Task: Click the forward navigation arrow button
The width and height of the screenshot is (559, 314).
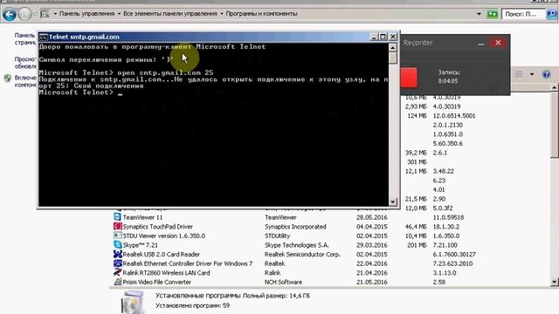Action: (x=25, y=15)
